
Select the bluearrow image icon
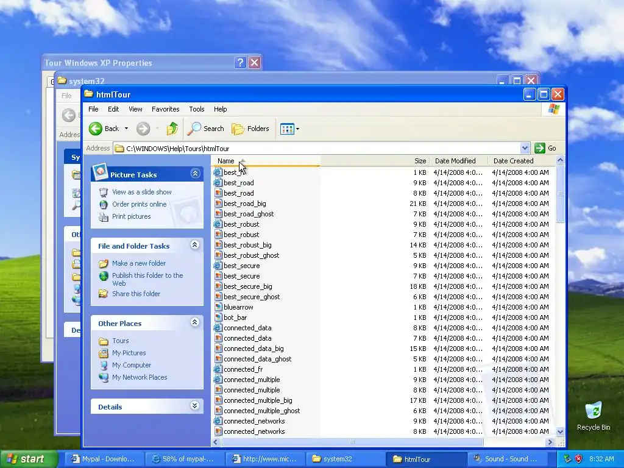click(x=218, y=307)
